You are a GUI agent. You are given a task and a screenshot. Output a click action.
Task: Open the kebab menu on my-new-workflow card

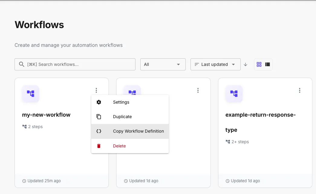[96, 90]
